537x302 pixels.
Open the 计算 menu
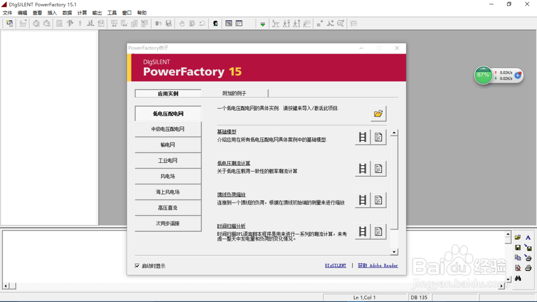coord(82,13)
